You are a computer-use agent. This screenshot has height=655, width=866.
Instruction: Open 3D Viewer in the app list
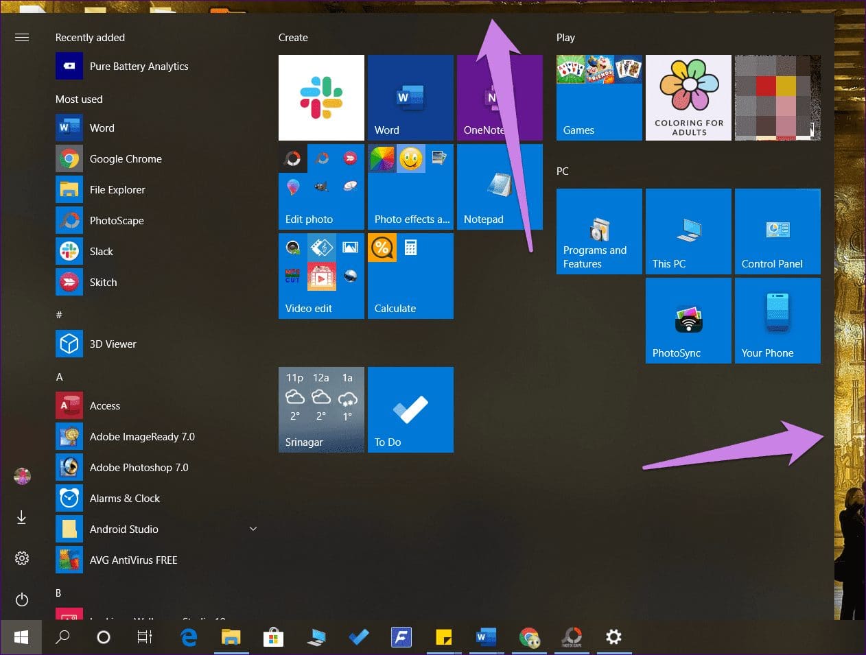coord(157,344)
